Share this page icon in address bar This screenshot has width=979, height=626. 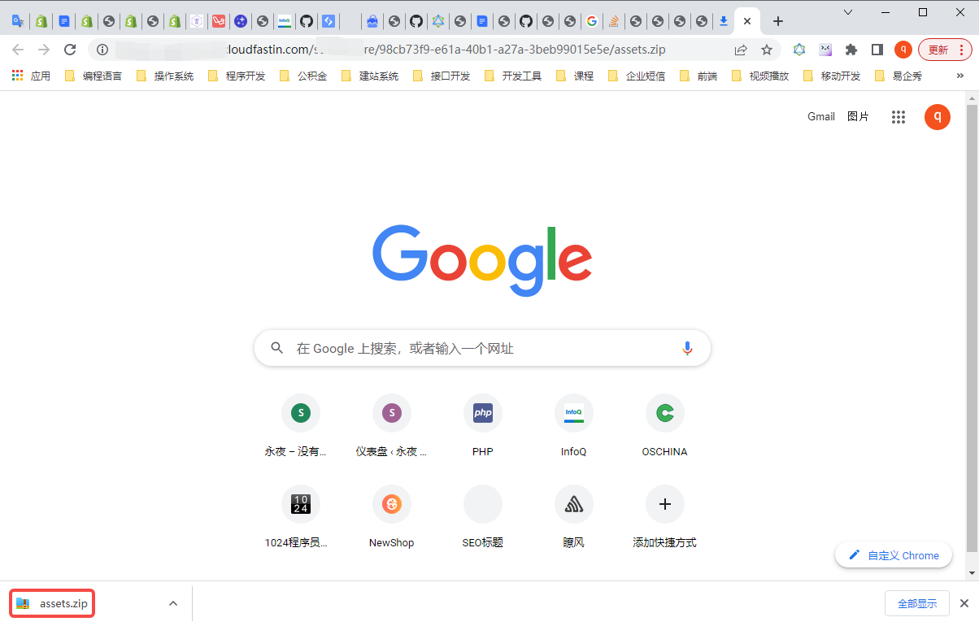click(x=741, y=50)
